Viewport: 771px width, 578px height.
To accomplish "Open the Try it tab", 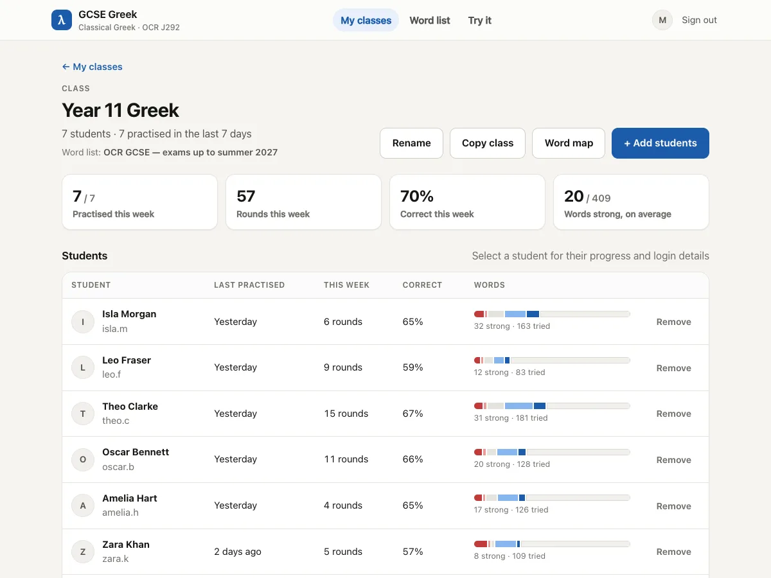I will click(x=480, y=20).
